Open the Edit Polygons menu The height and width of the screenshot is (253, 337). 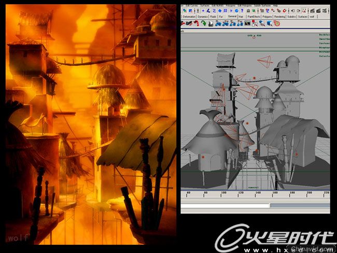coord(245,6)
